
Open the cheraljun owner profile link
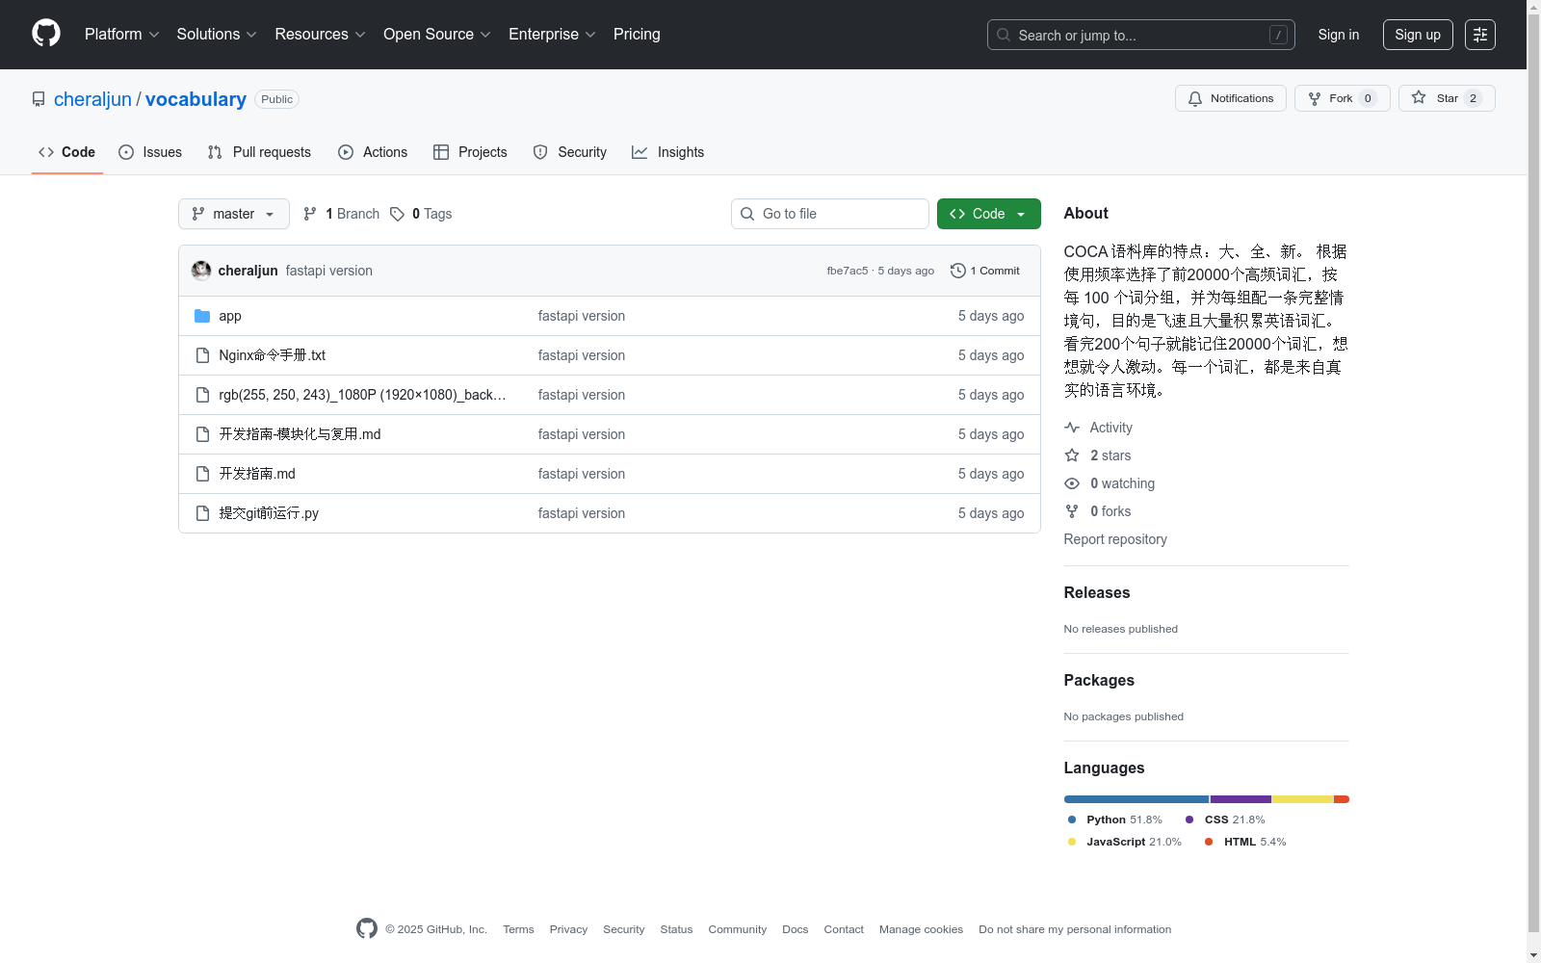tap(92, 99)
